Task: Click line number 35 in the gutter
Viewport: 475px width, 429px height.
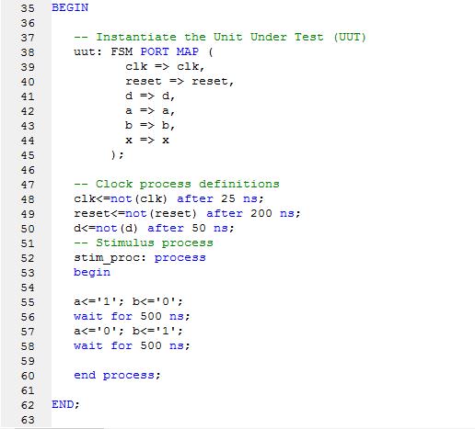Action: [28, 8]
